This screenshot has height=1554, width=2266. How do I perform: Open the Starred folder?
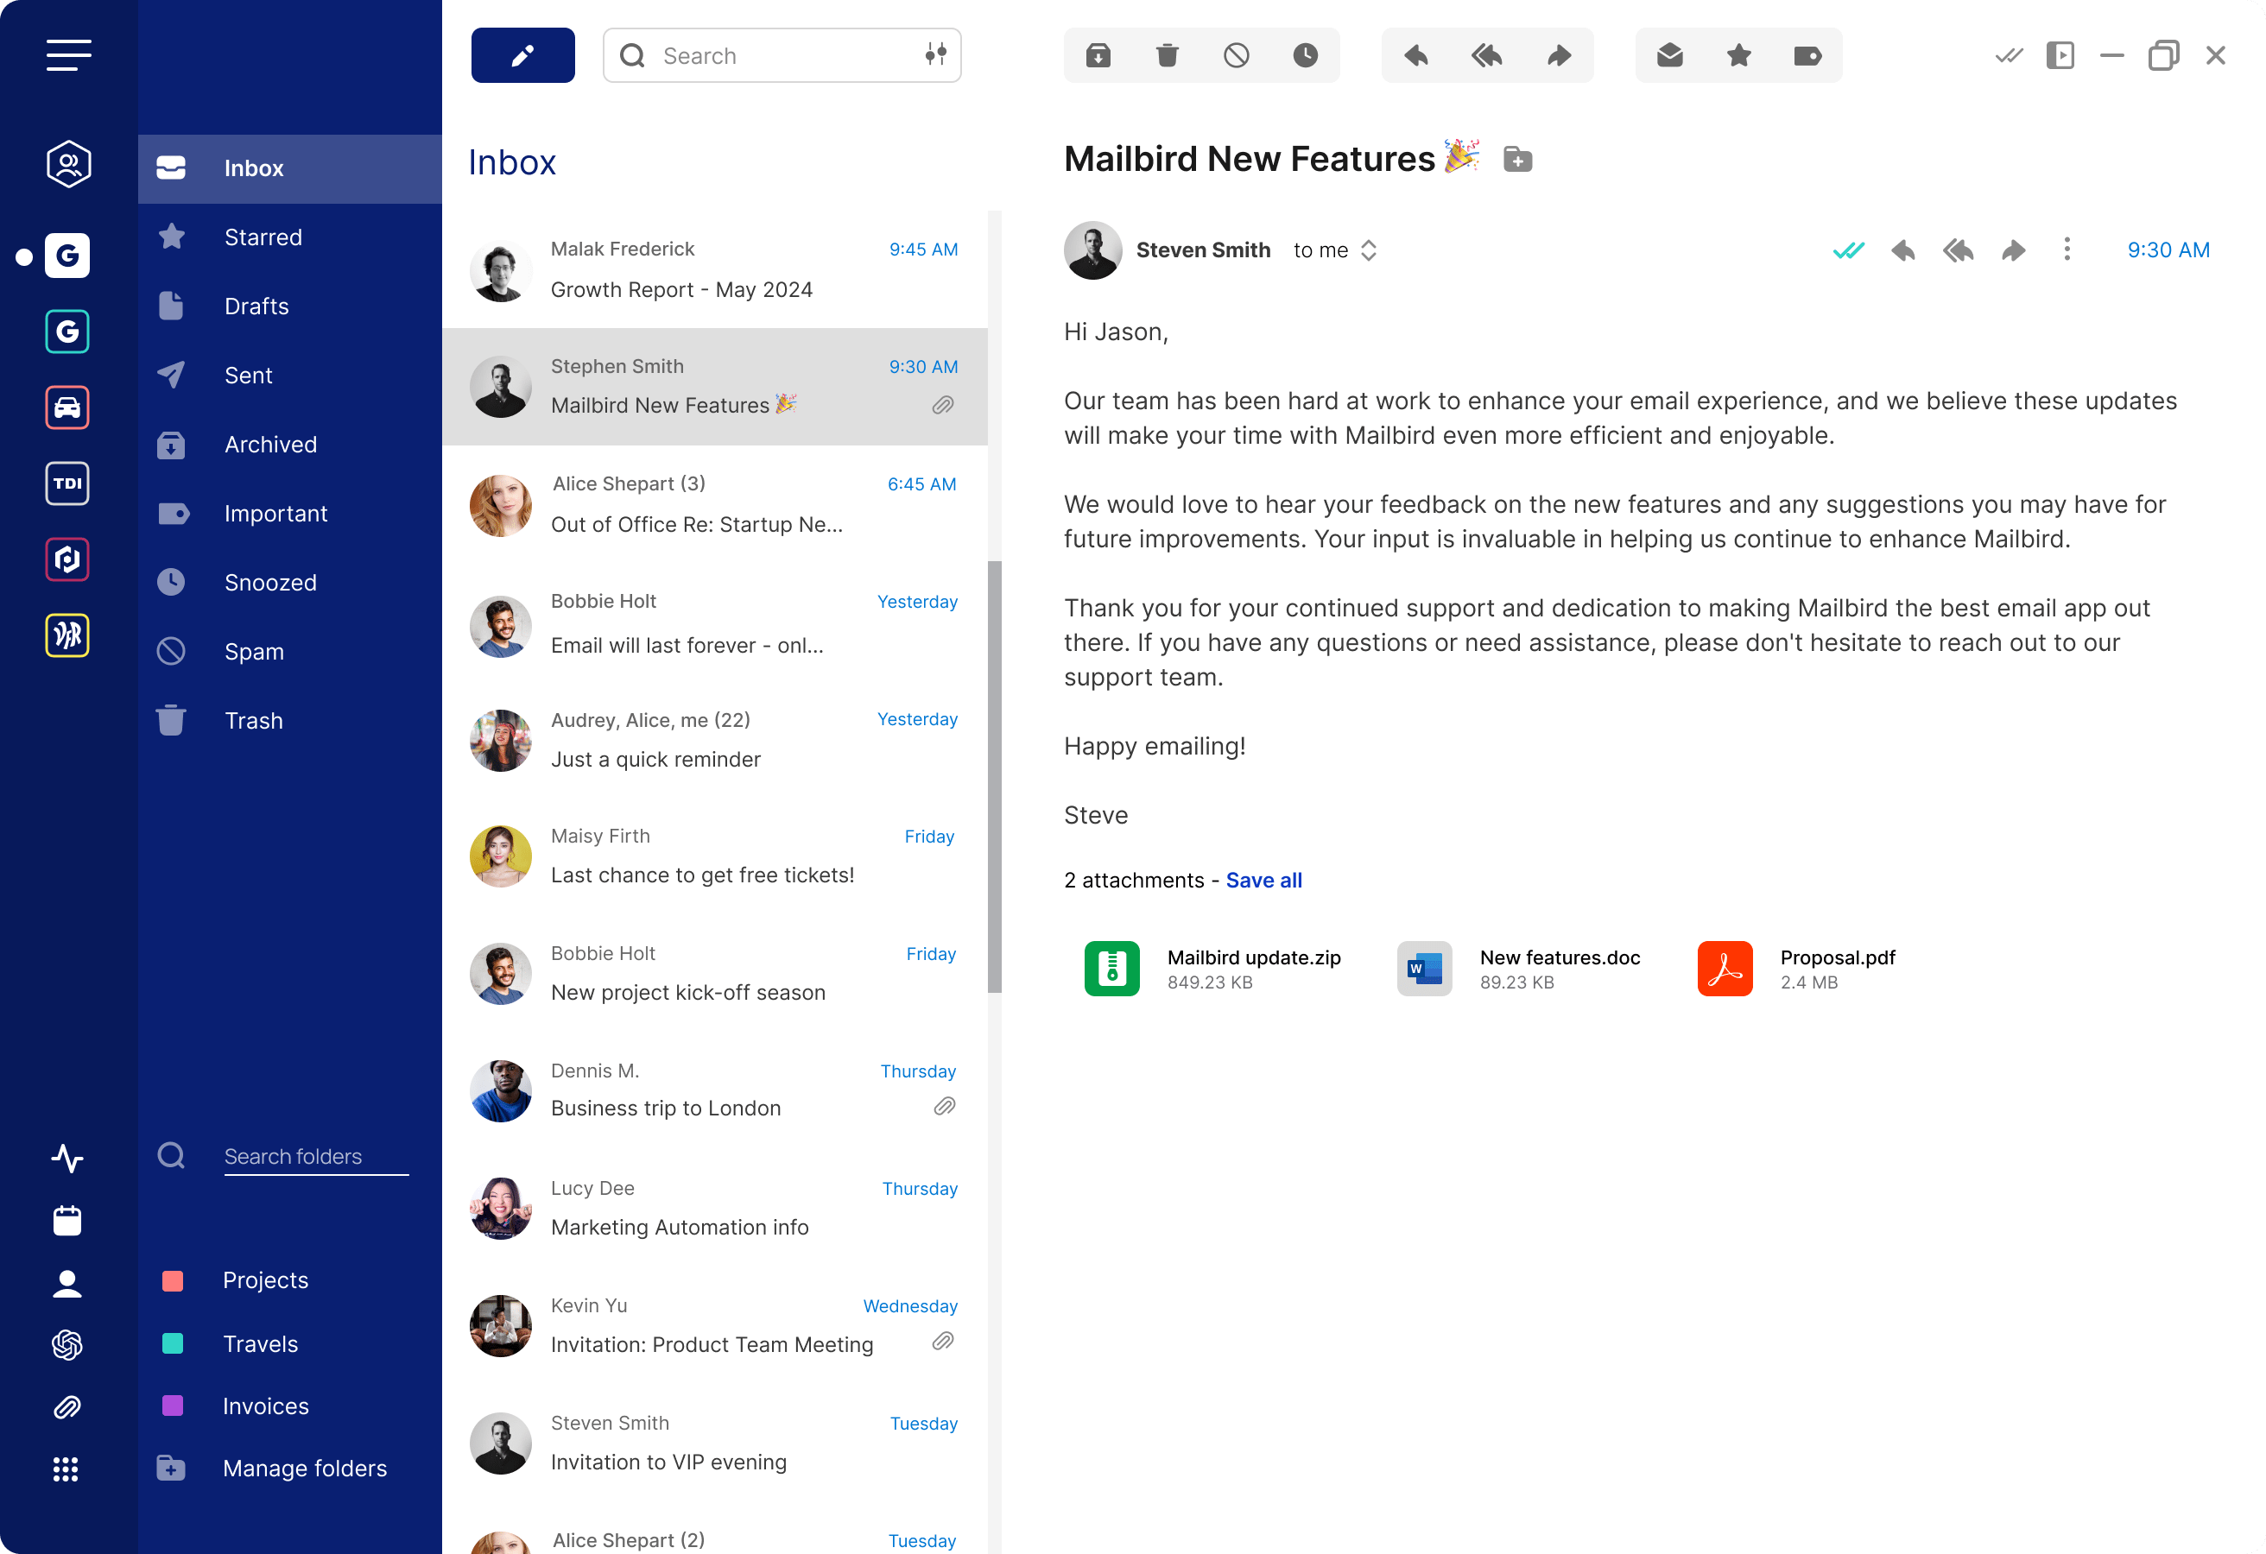(x=289, y=237)
